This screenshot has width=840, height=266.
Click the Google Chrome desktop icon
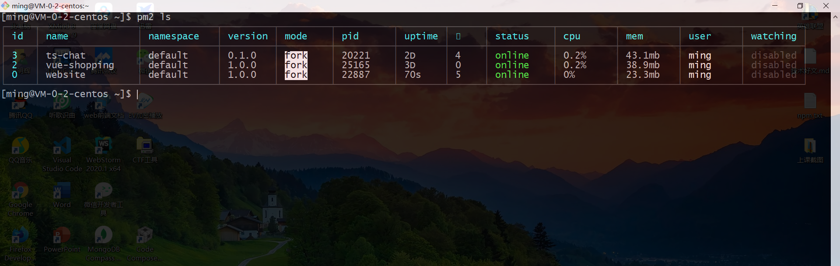[20, 192]
